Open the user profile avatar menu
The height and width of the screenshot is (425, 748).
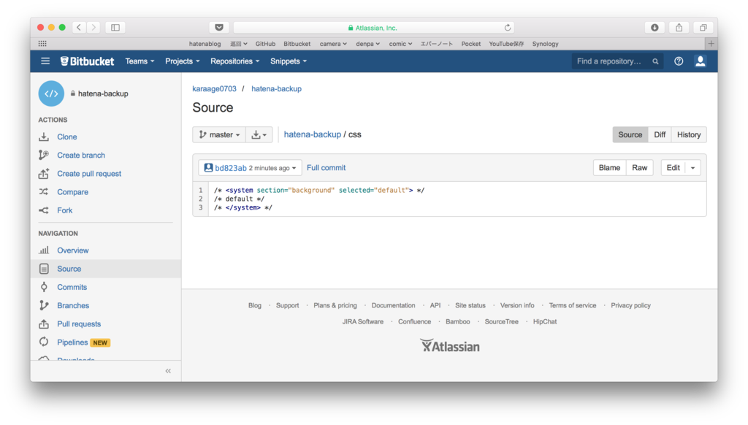click(x=701, y=61)
